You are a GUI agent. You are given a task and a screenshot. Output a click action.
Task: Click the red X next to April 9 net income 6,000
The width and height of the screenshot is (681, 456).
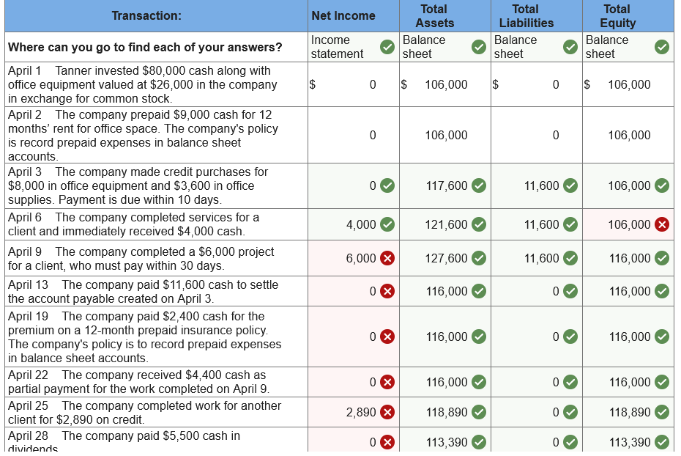point(388,258)
